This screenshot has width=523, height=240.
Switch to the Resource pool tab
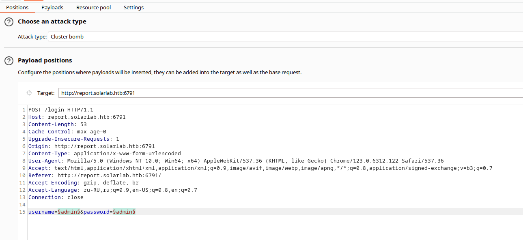[94, 7]
